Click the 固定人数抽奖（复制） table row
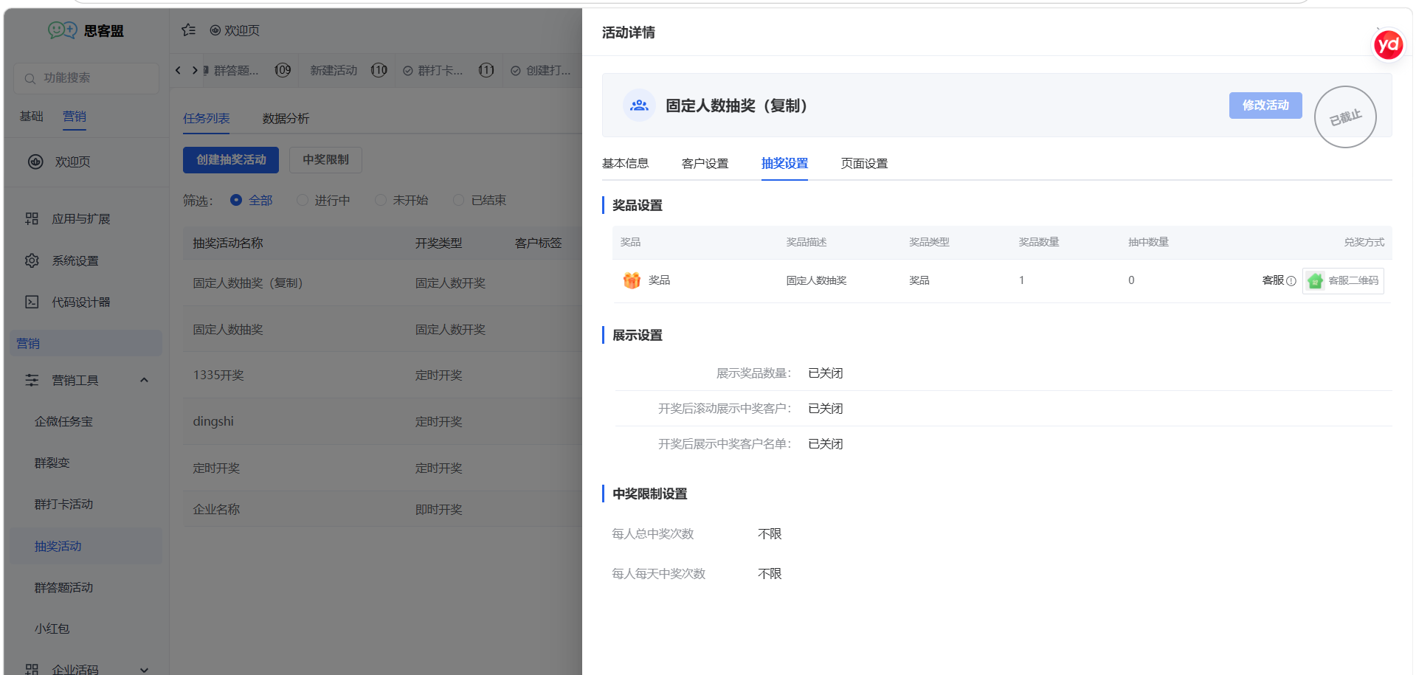 (382, 283)
